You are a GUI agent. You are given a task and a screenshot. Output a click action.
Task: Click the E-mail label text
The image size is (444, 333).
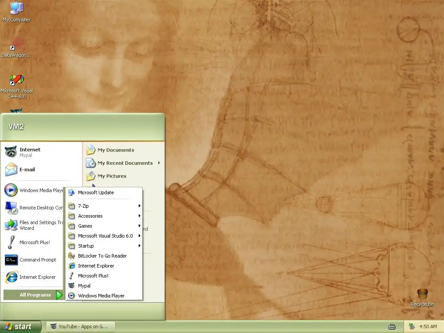click(x=27, y=170)
